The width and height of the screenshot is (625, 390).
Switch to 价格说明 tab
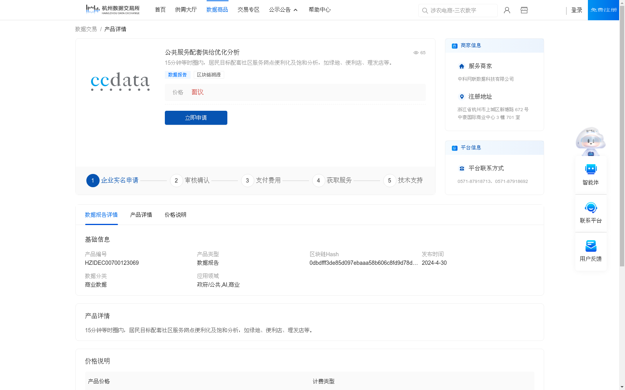175,215
